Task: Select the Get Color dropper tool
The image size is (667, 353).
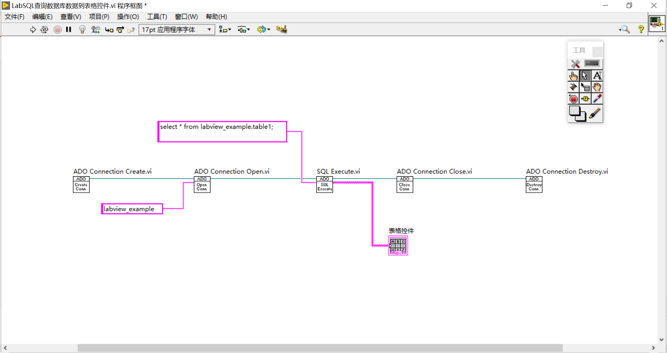Action: pyautogui.click(x=597, y=99)
